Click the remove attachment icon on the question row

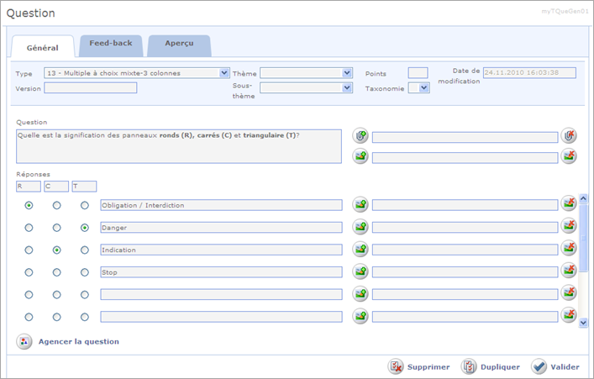569,135
